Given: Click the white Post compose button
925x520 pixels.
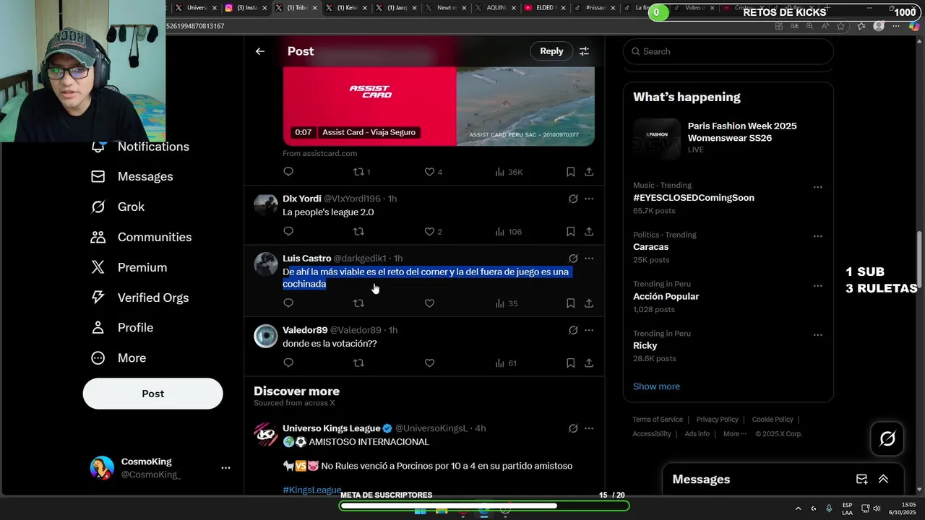Looking at the screenshot, I should [x=152, y=394].
